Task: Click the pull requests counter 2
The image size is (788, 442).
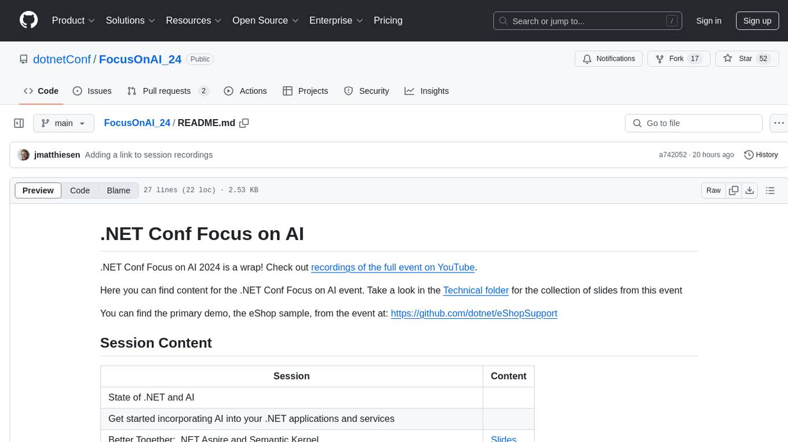Action: pos(203,91)
